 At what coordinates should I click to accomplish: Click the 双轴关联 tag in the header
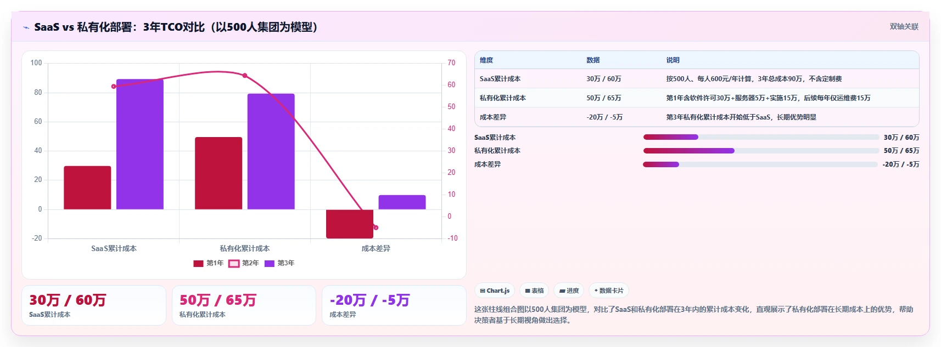(x=904, y=26)
